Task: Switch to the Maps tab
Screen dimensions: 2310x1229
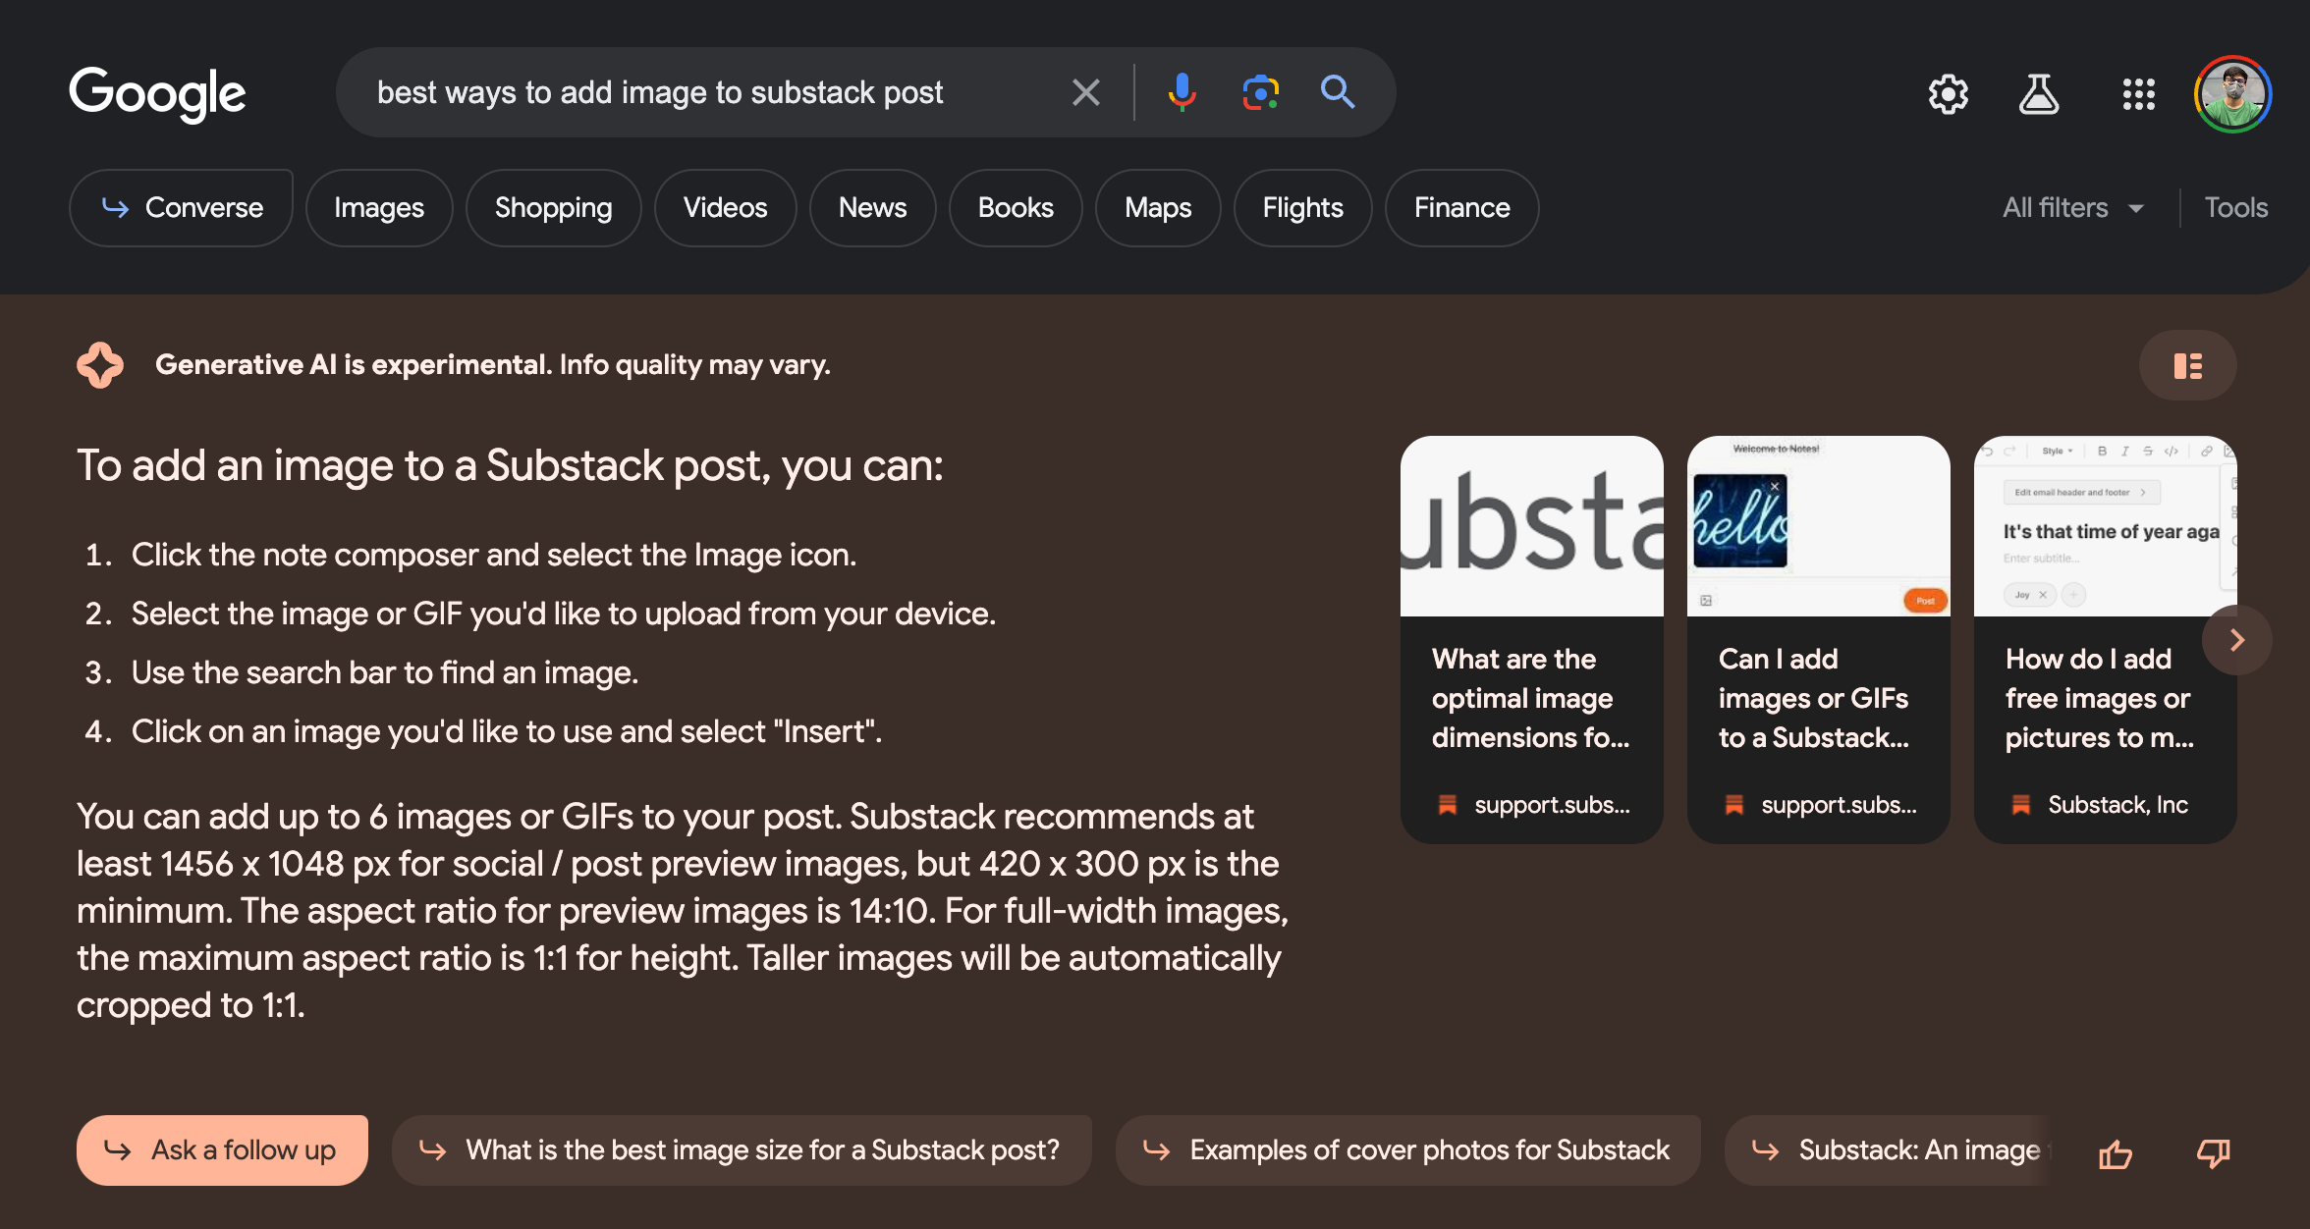Action: [1158, 207]
